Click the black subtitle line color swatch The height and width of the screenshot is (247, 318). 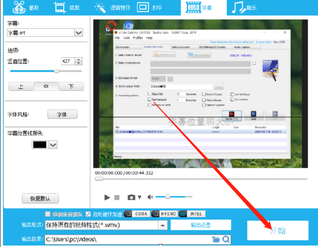40,145
